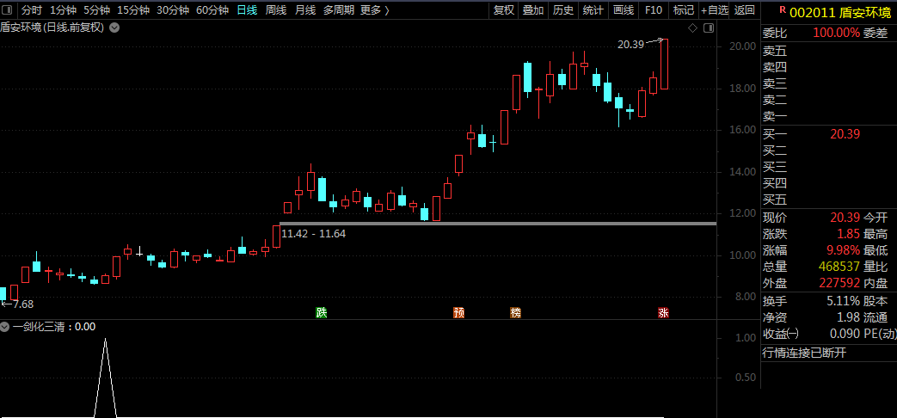Viewport: 897px width, 418px height.
Task: Click the 行情连接已断开 status message
Action: [x=804, y=353]
